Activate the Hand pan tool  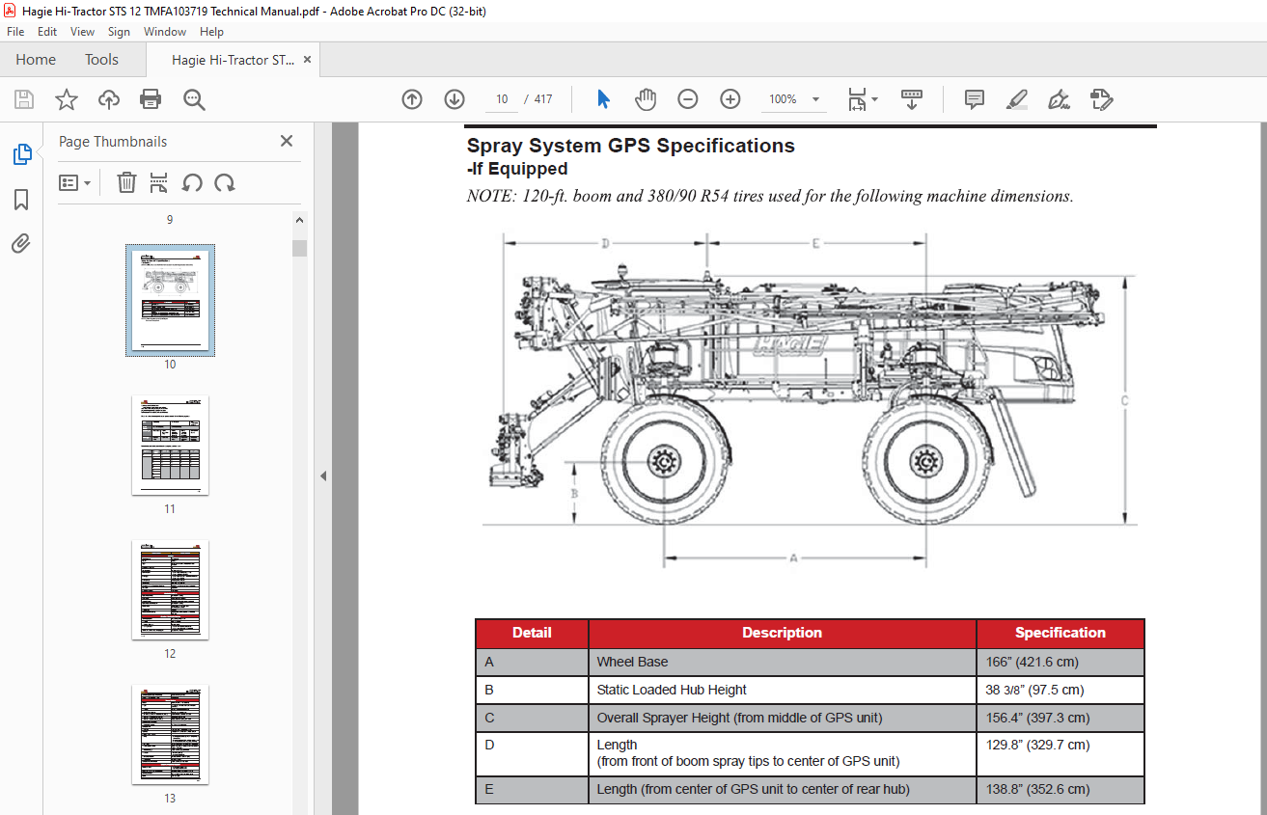point(646,99)
